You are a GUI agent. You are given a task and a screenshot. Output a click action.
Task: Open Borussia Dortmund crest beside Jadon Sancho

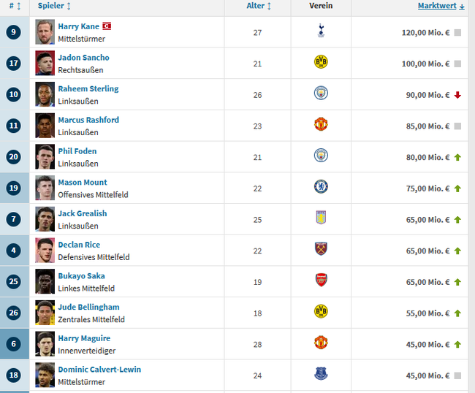[321, 62]
